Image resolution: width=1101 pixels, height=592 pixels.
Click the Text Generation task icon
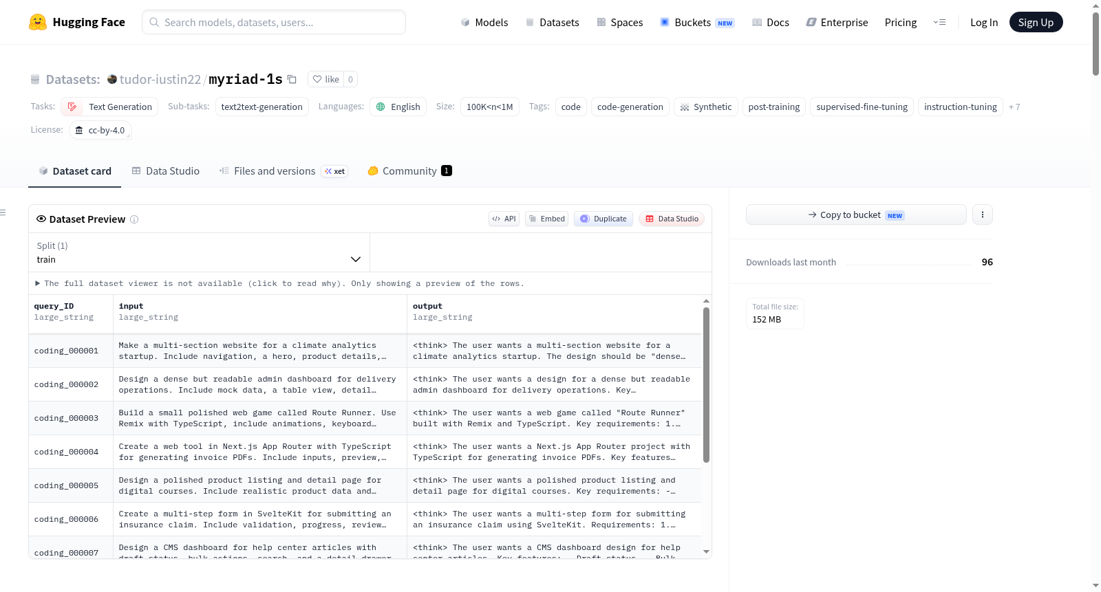pyautogui.click(x=72, y=107)
